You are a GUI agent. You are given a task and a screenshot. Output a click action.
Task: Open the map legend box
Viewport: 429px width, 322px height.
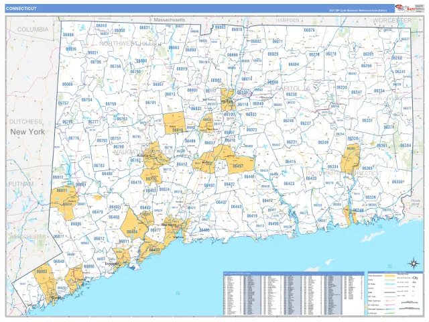pyautogui.click(x=395, y=294)
